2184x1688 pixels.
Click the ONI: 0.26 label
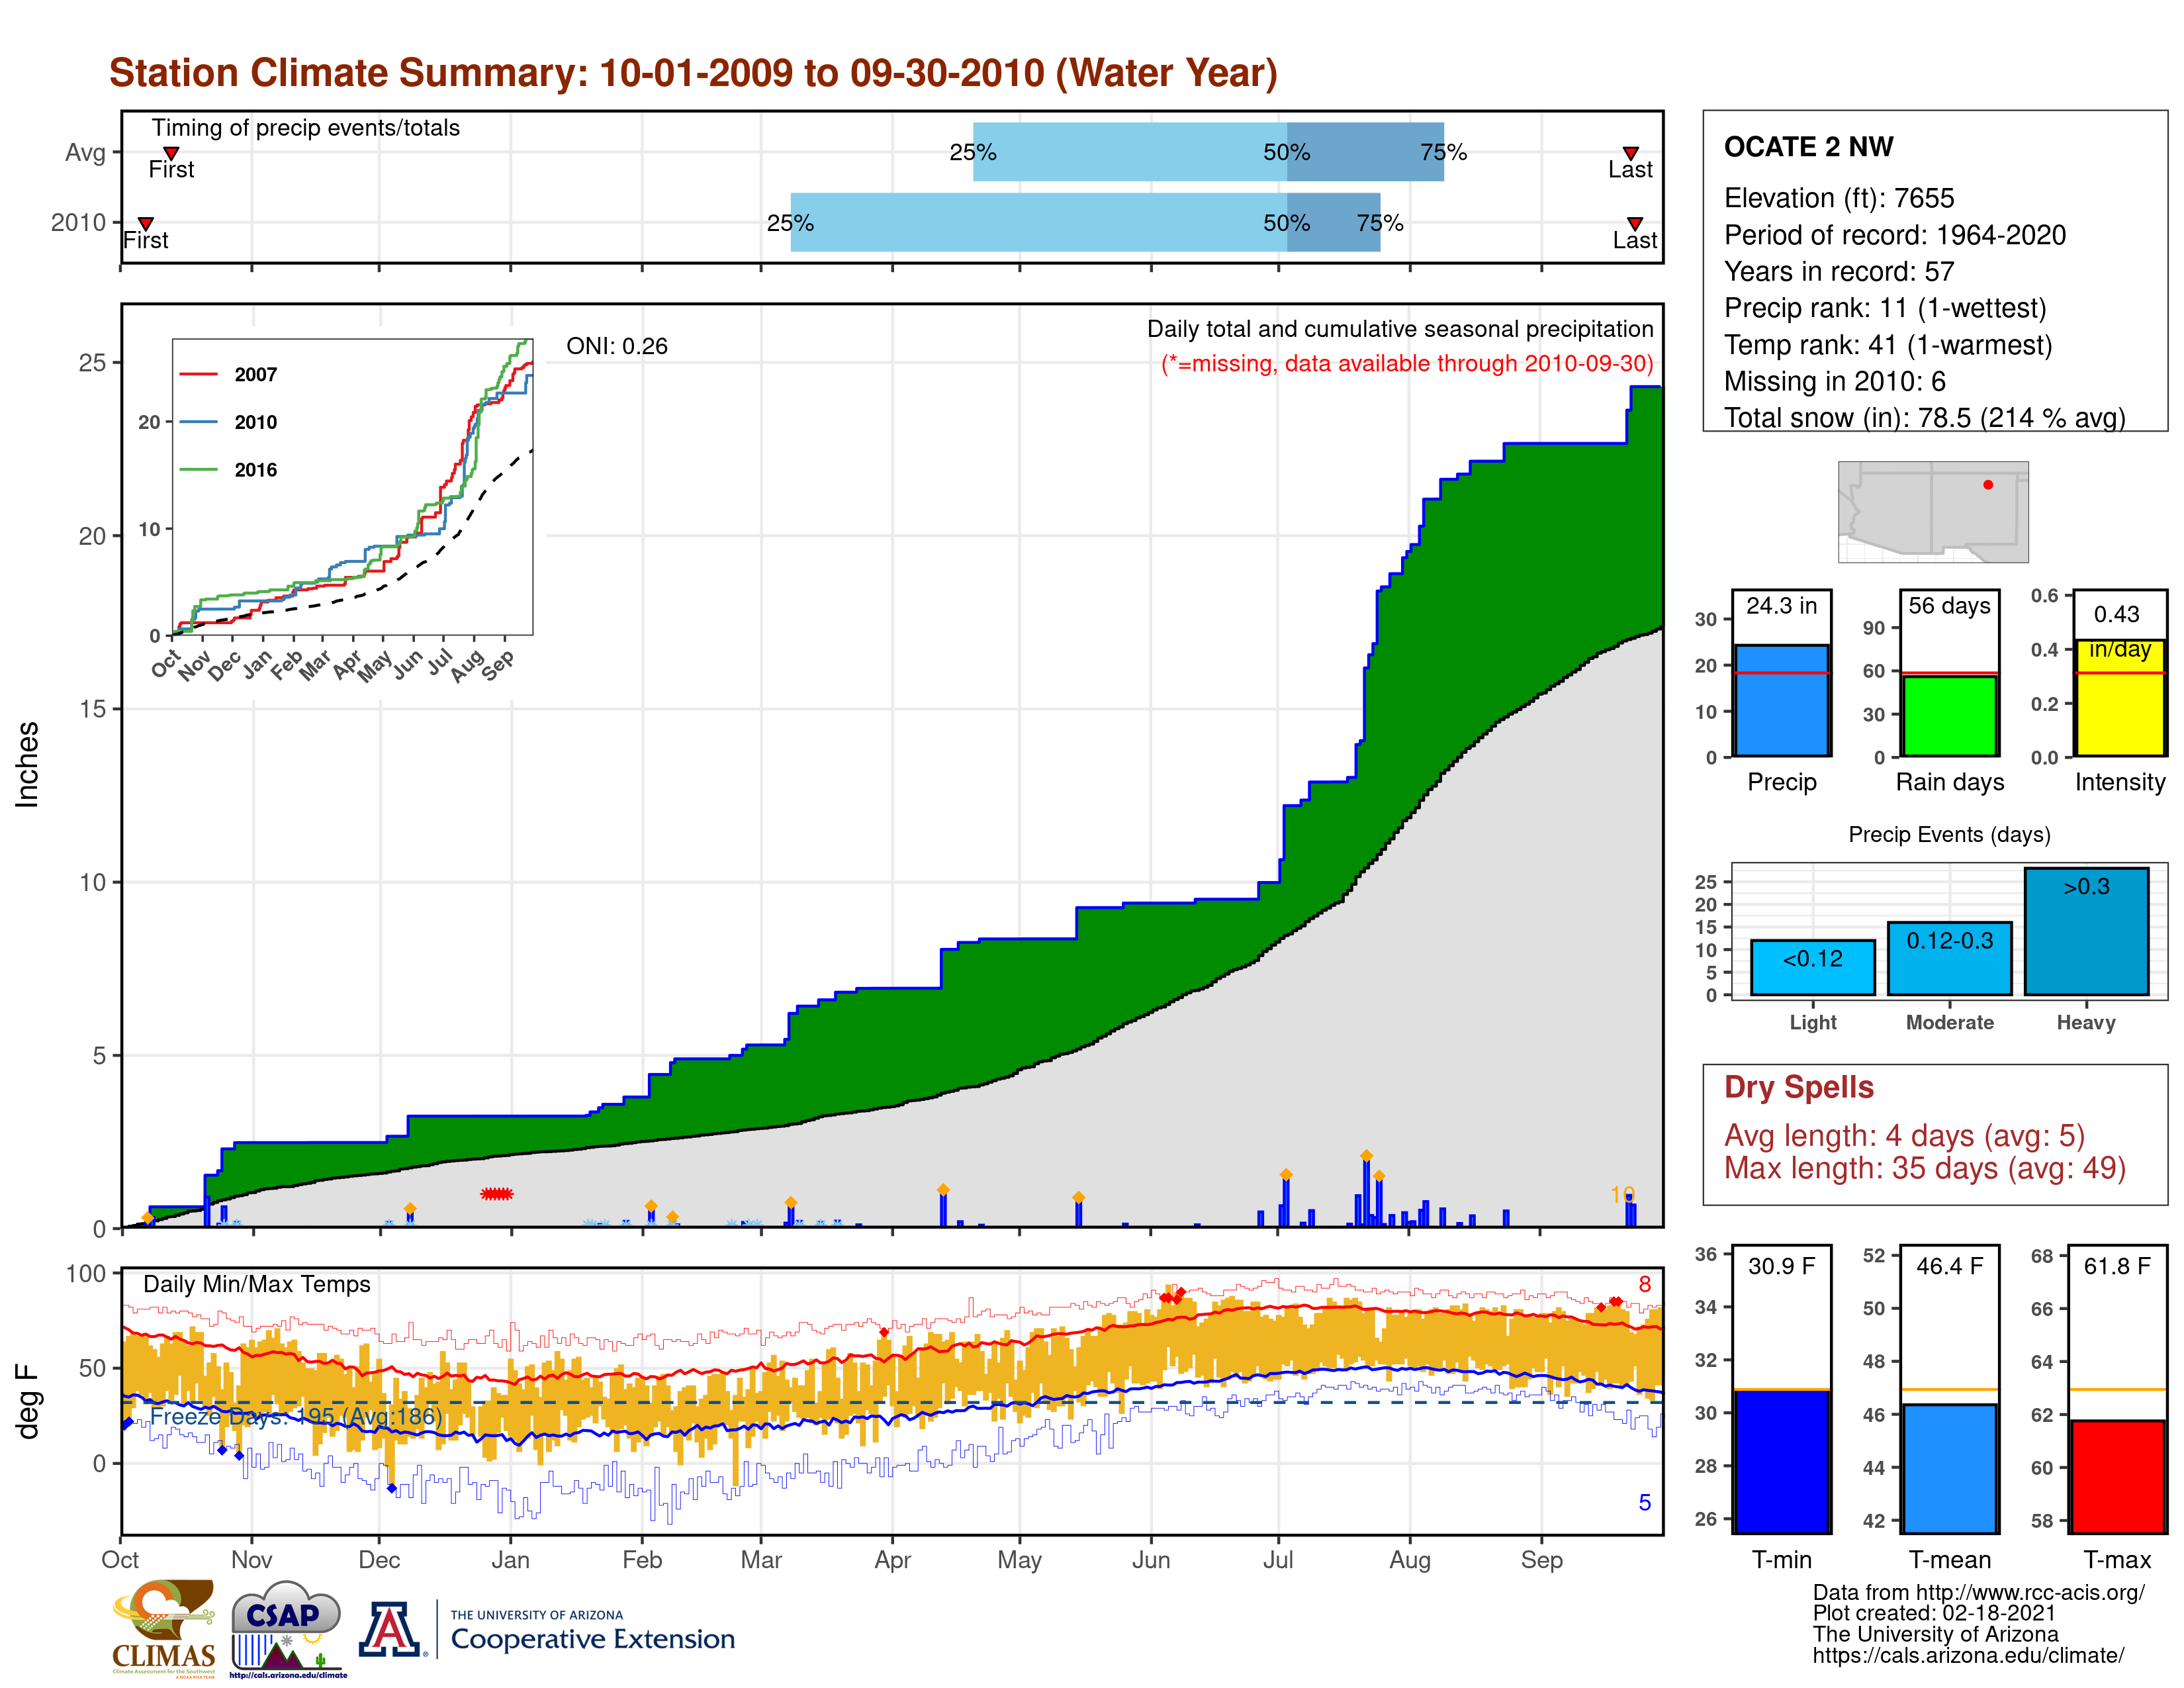click(617, 346)
